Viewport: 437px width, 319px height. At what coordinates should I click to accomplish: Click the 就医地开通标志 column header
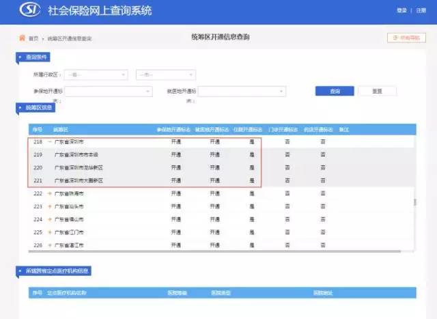click(x=212, y=130)
